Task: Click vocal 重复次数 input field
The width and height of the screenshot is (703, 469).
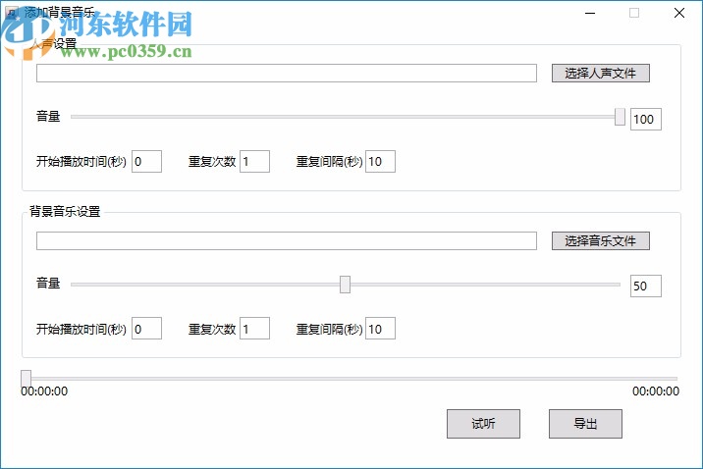Action: [x=254, y=161]
